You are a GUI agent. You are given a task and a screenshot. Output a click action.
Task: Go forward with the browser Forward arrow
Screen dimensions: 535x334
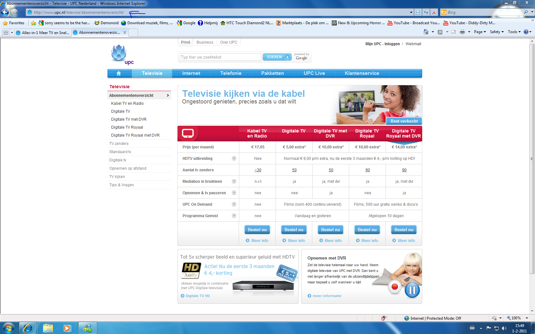click(x=14, y=12)
